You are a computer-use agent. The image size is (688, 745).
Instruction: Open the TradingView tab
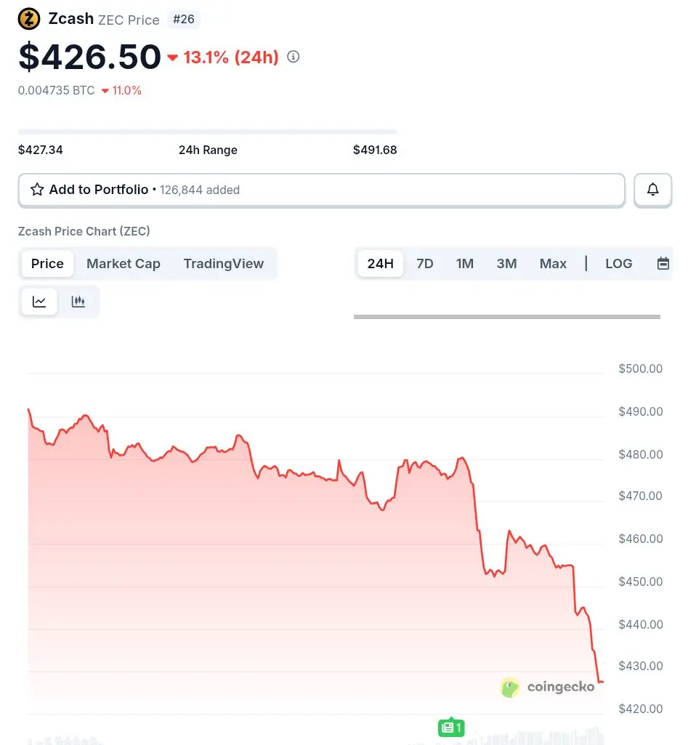pos(224,264)
